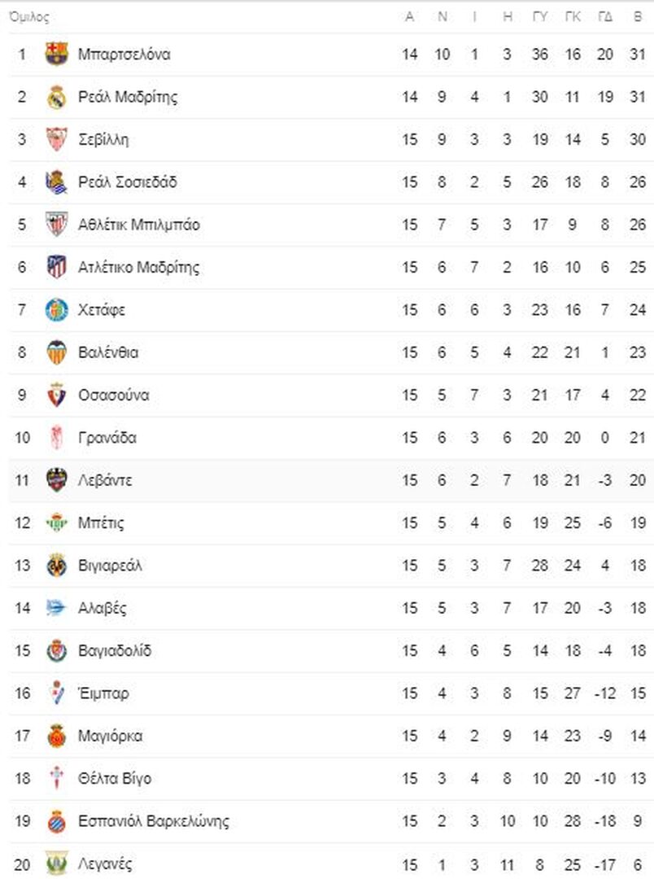Click the Real Madrid crest icon
Screen dimensions: 654x879
57,96
